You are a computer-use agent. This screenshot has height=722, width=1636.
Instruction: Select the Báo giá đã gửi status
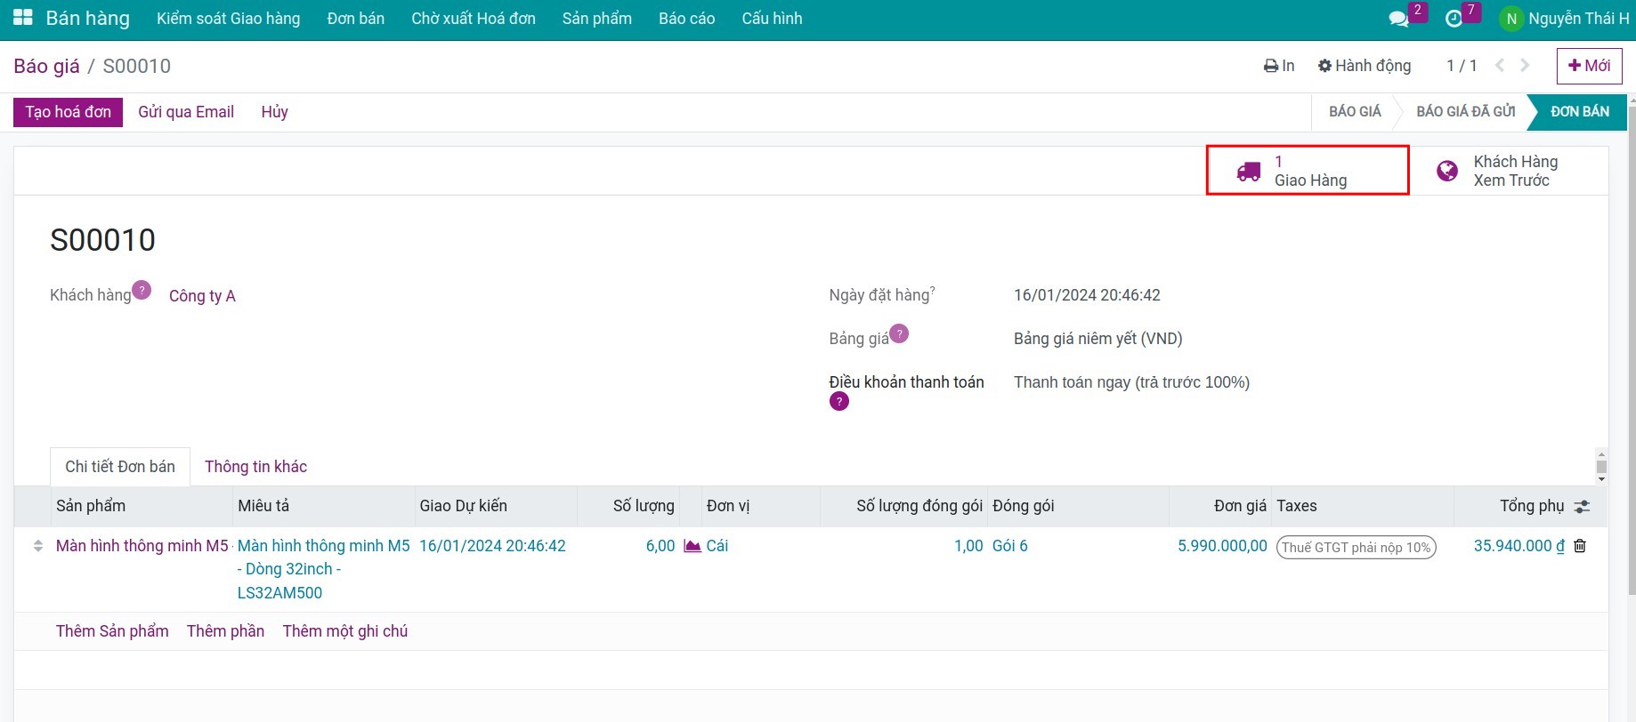click(1465, 112)
